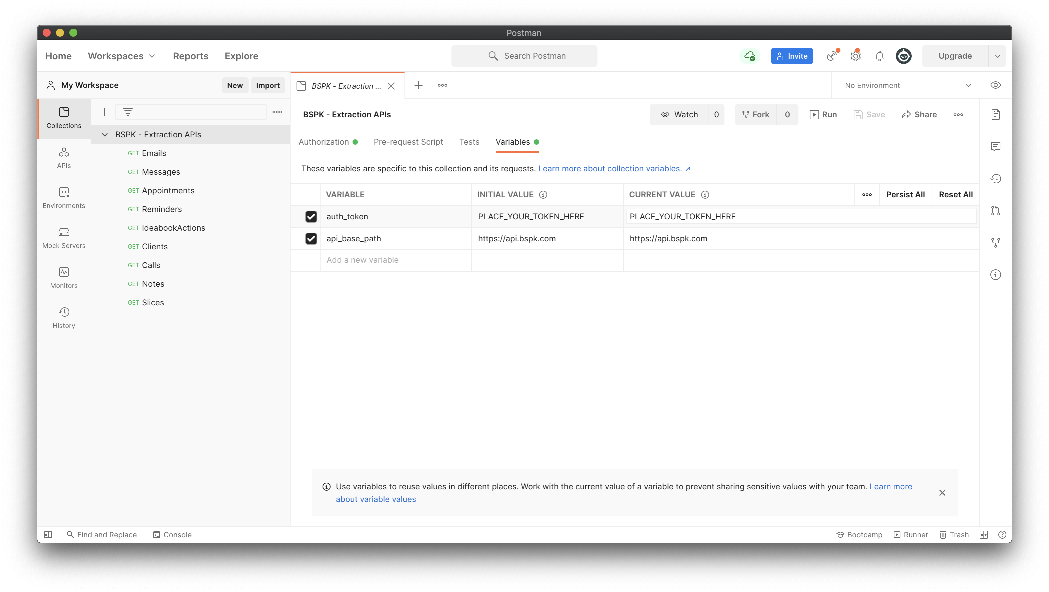Open the Initial Value info icon
This screenshot has width=1049, height=592.
pyautogui.click(x=543, y=195)
